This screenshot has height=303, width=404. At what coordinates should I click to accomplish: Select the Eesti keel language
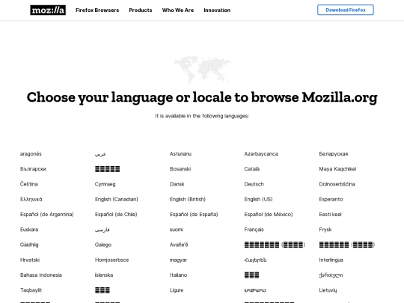point(330,215)
